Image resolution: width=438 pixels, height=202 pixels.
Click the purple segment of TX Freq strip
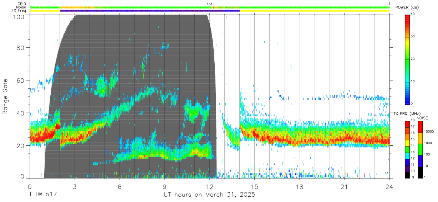(150, 11)
